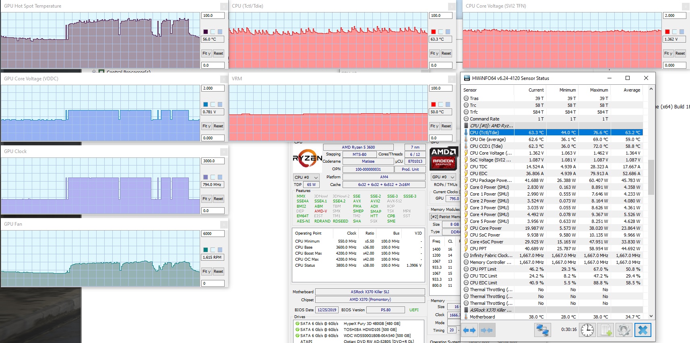Image resolution: width=690 pixels, height=343 pixels.
Task: Select the CPU Die (average) sensor row
Action: 552,139
